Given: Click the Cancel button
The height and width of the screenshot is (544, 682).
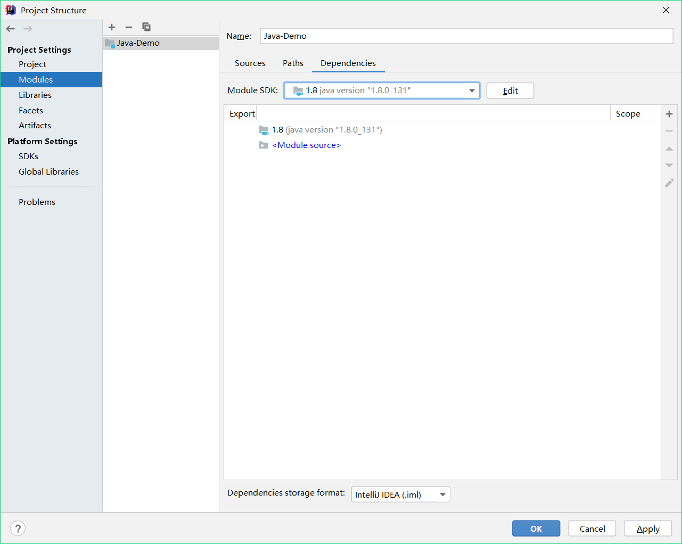Looking at the screenshot, I should coord(592,529).
